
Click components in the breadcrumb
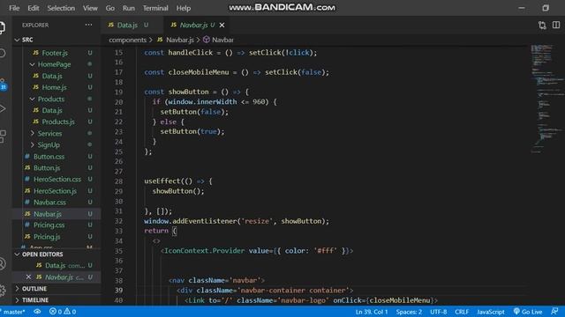[x=127, y=40]
